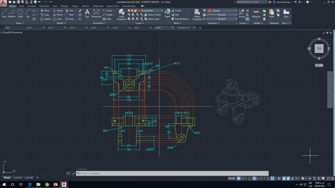Activate the Measure utility
This screenshot has height=188, width=335.
pyautogui.click(x=256, y=13)
